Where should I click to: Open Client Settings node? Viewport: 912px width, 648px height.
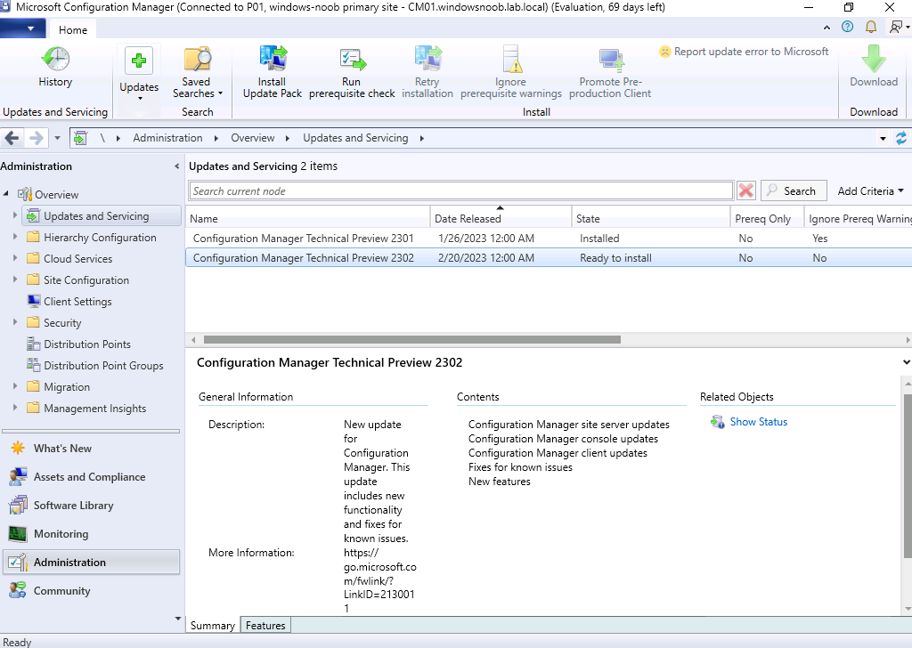pos(77,301)
